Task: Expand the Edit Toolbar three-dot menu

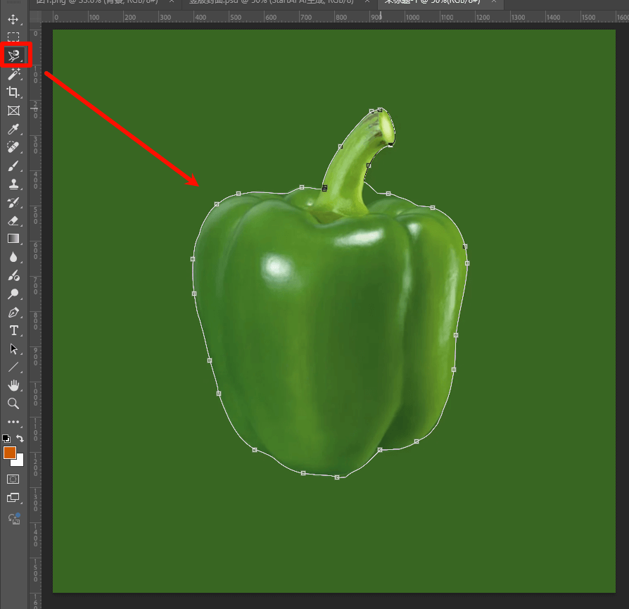Action: 13,422
